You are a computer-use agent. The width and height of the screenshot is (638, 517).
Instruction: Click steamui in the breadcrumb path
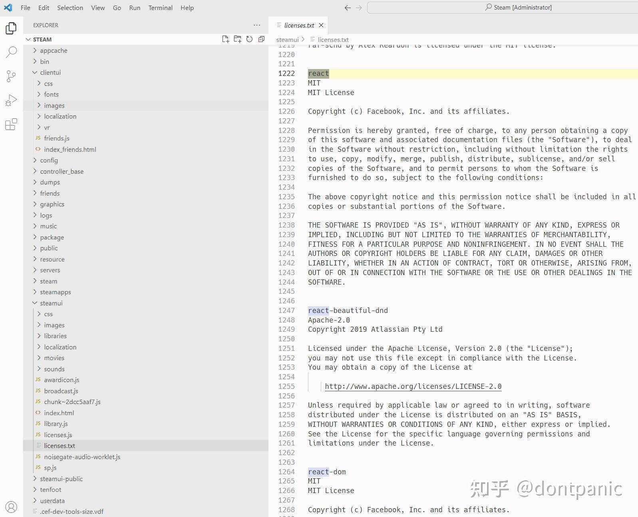click(x=288, y=40)
